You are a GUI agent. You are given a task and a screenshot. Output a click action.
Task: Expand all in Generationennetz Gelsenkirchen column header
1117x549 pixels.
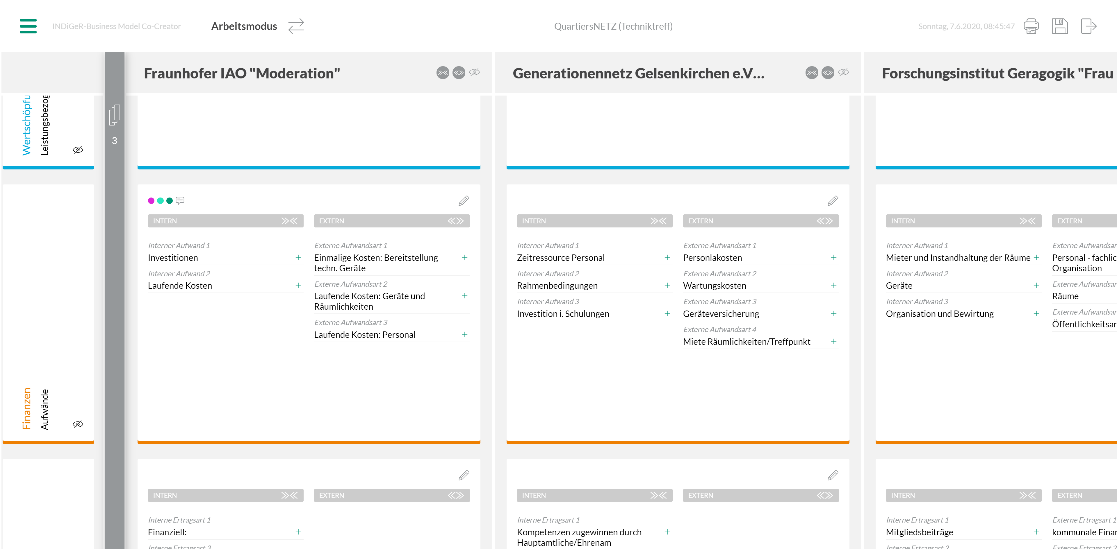pyautogui.click(x=828, y=73)
